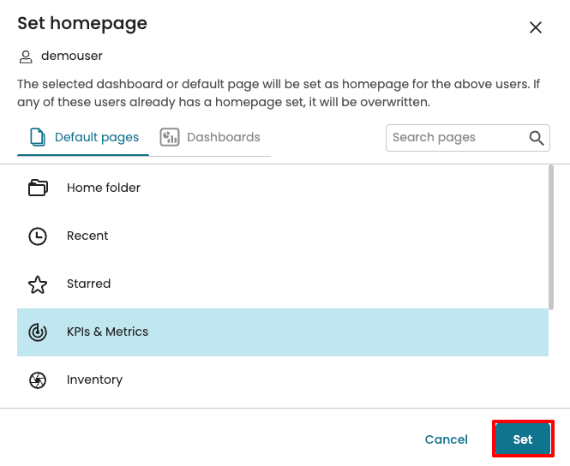Select Inventory in the list
This screenshot has width=570, height=466.
[x=283, y=380]
